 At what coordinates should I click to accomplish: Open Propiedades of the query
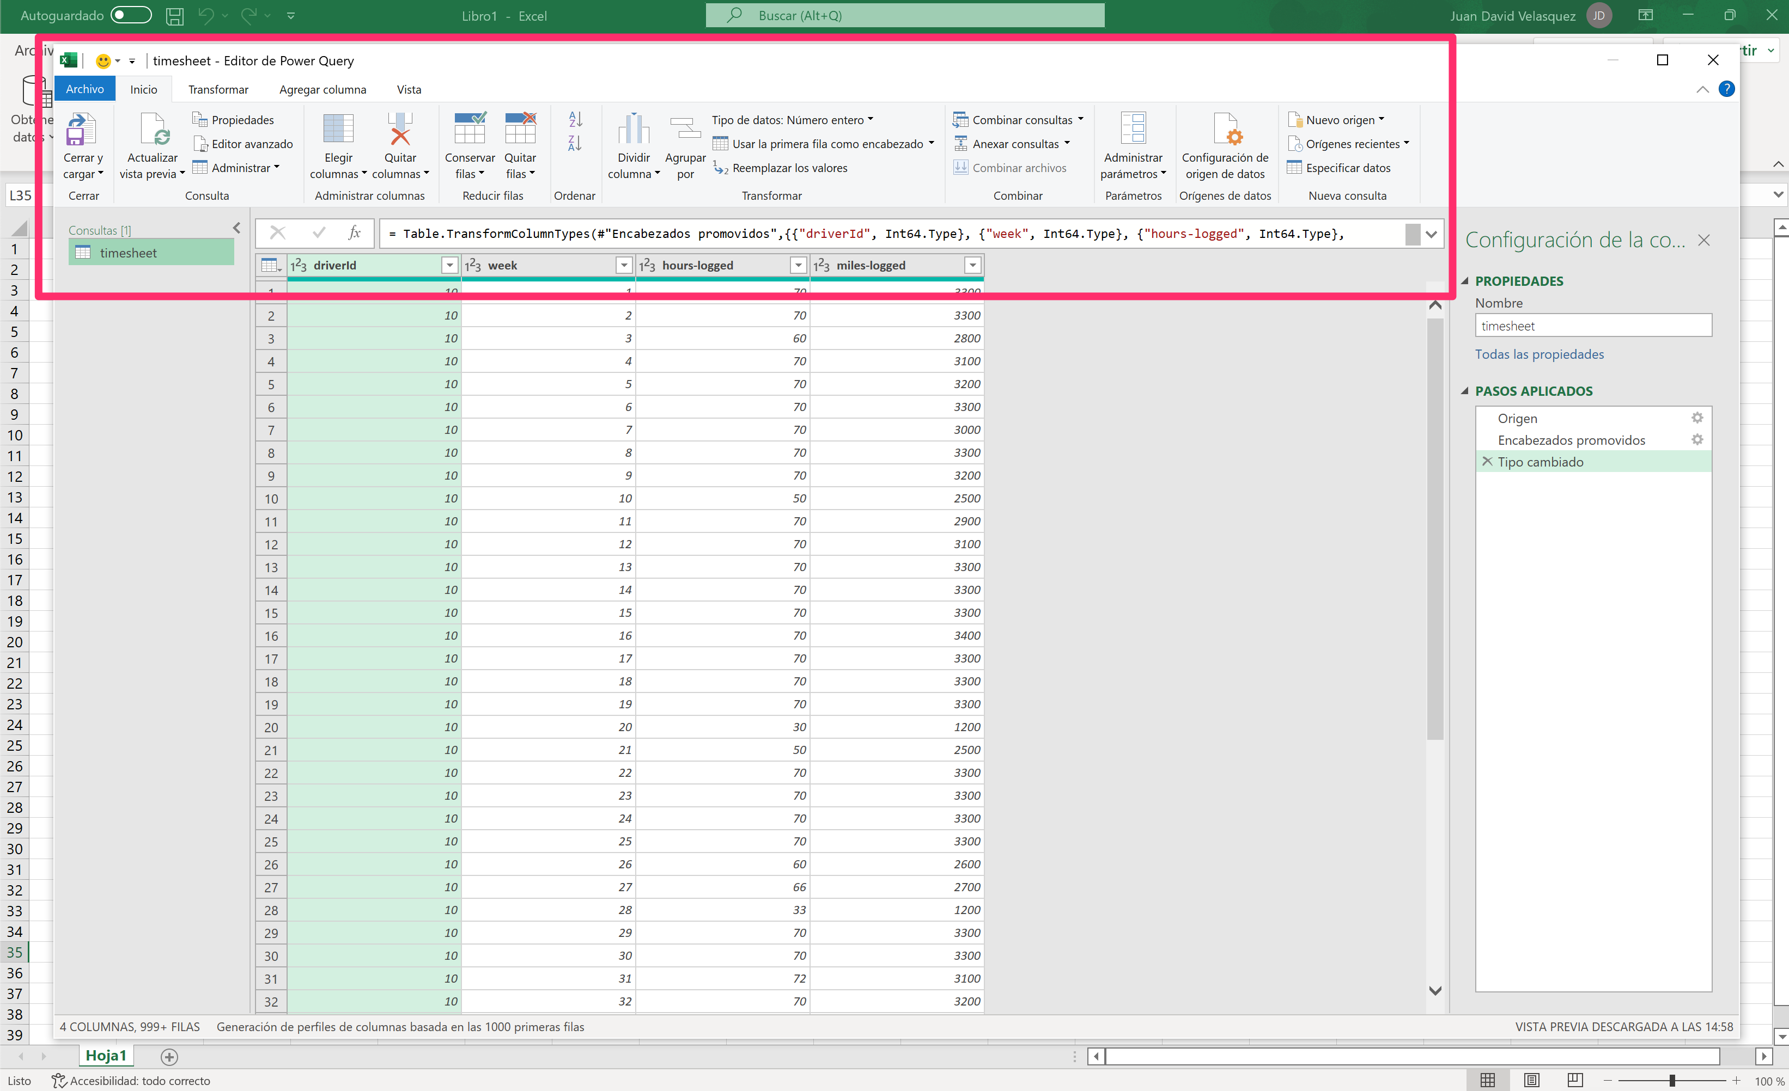coord(233,120)
